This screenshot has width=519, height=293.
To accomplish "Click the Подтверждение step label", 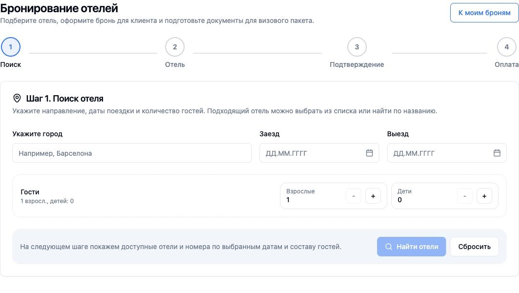I will 357,64.
